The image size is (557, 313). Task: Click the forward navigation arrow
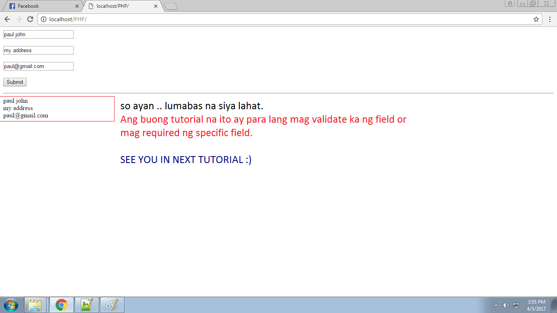point(18,19)
